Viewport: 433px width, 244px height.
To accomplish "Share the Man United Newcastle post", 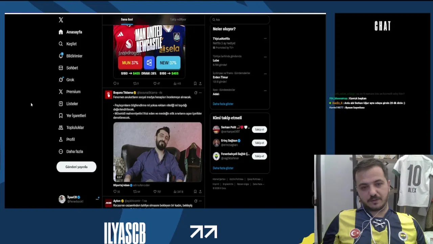I will pos(200,83).
